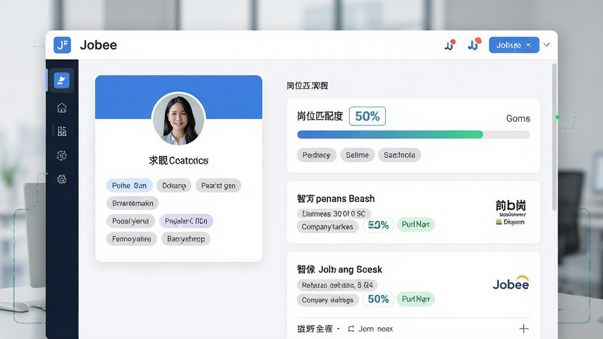
Task: Open the bottom cog icon in the sidebar
Action: 61,179
